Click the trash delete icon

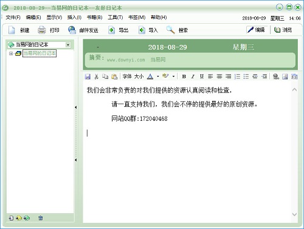coord(41,218)
